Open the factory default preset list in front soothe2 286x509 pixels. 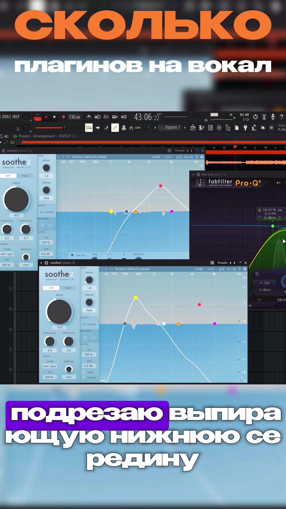tap(132, 269)
